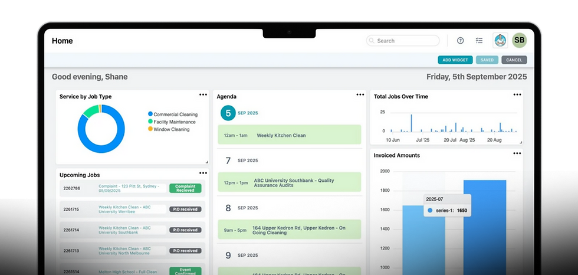
Task: Open Total Jobs Over Time options menu
Action: click(517, 95)
